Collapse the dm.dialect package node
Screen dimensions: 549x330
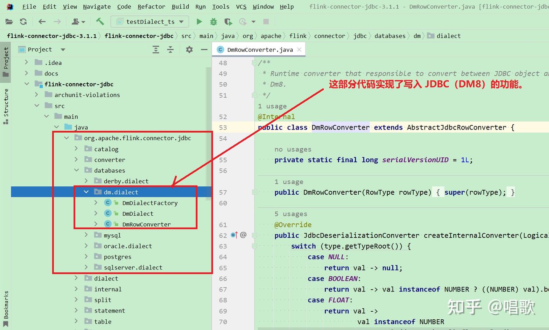(86, 192)
